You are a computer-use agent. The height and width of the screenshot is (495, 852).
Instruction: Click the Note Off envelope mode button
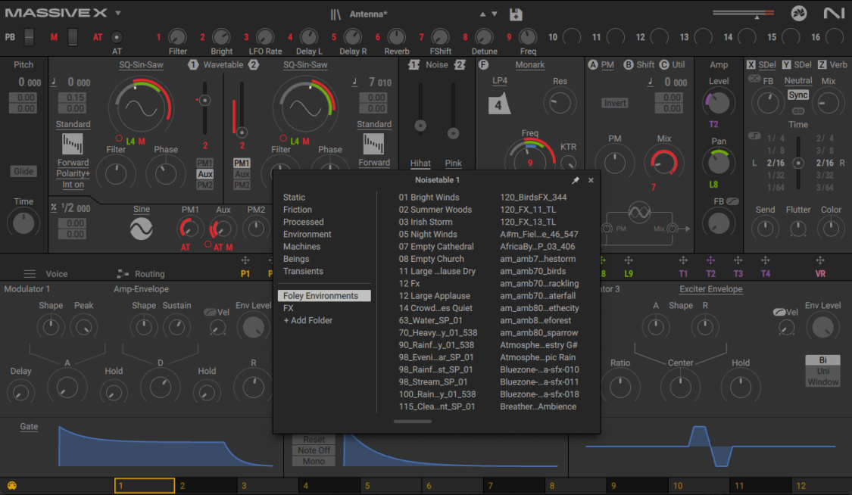[x=313, y=451]
